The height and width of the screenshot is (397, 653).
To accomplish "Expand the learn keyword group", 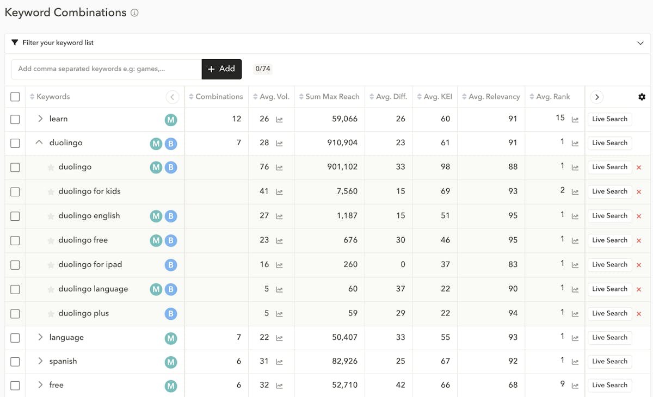I will click(40, 119).
